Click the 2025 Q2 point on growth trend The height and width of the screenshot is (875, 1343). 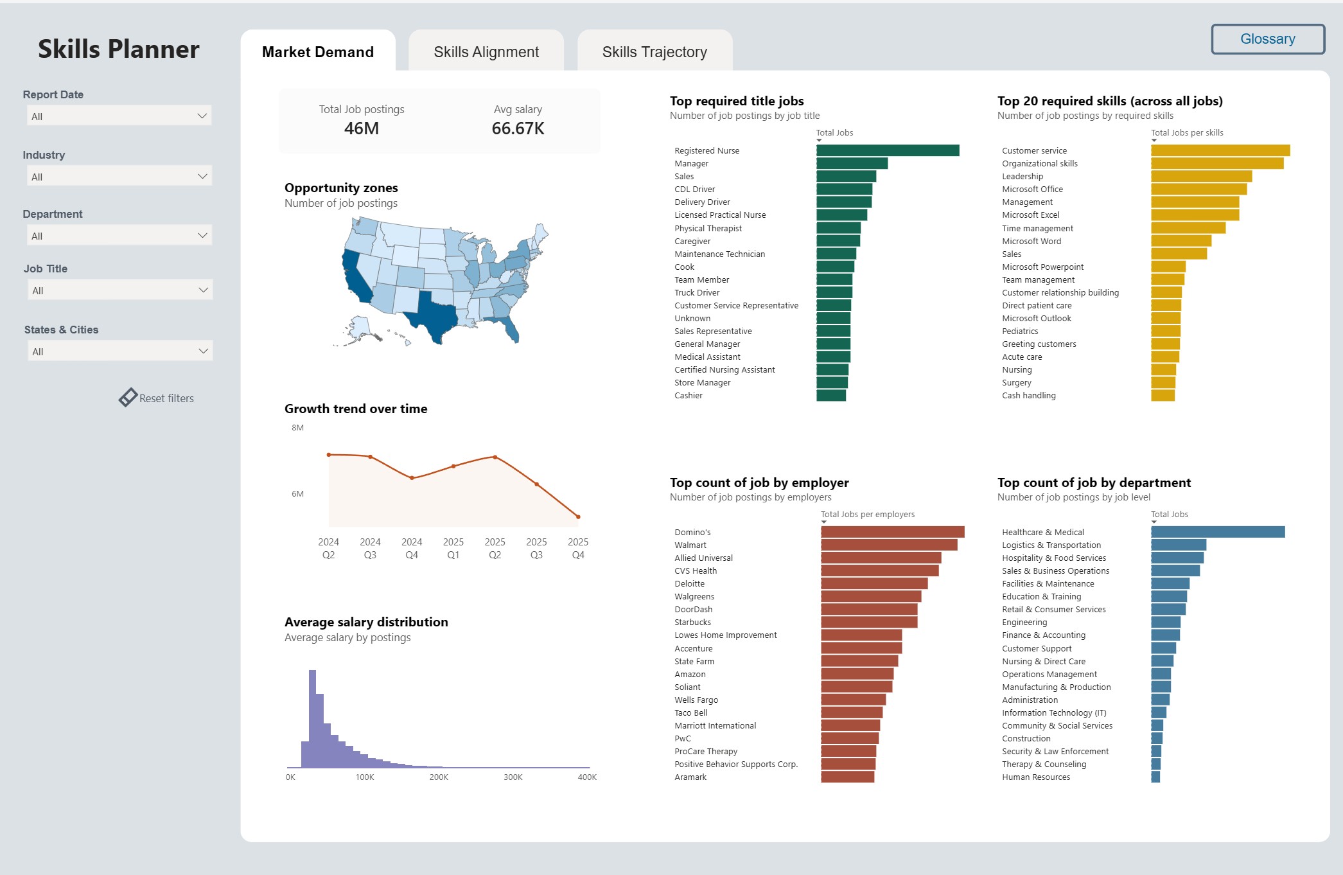click(495, 457)
